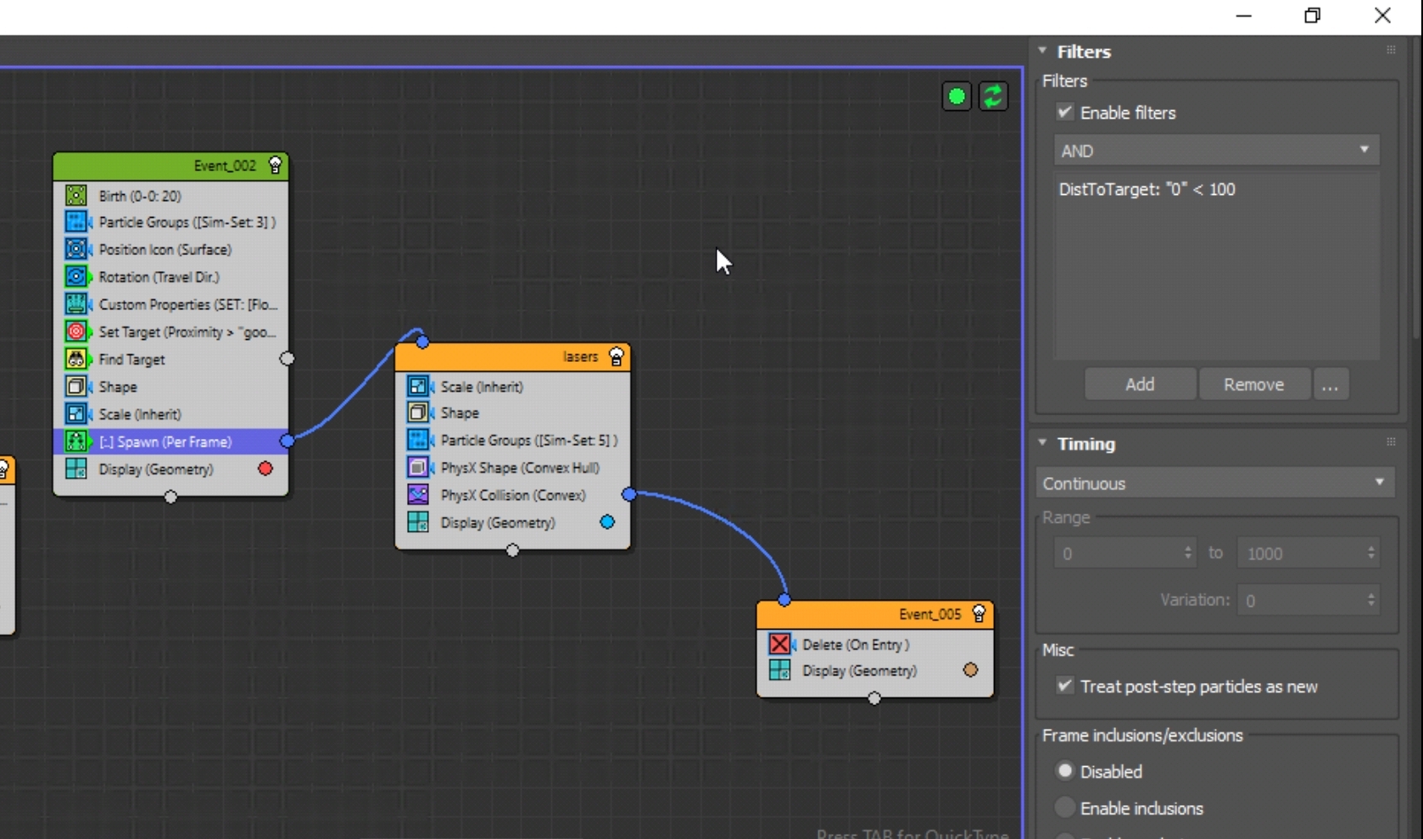1423x839 pixels.
Task: Toggle Treat post-step particles as new
Action: [1065, 686]
